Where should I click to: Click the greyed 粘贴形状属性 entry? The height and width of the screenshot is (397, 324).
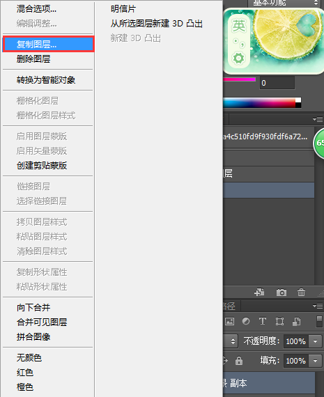tap(42, 287)
